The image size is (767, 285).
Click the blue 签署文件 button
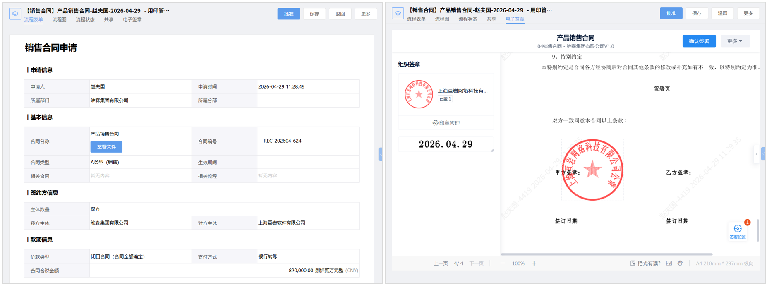[x=106, y=147]
